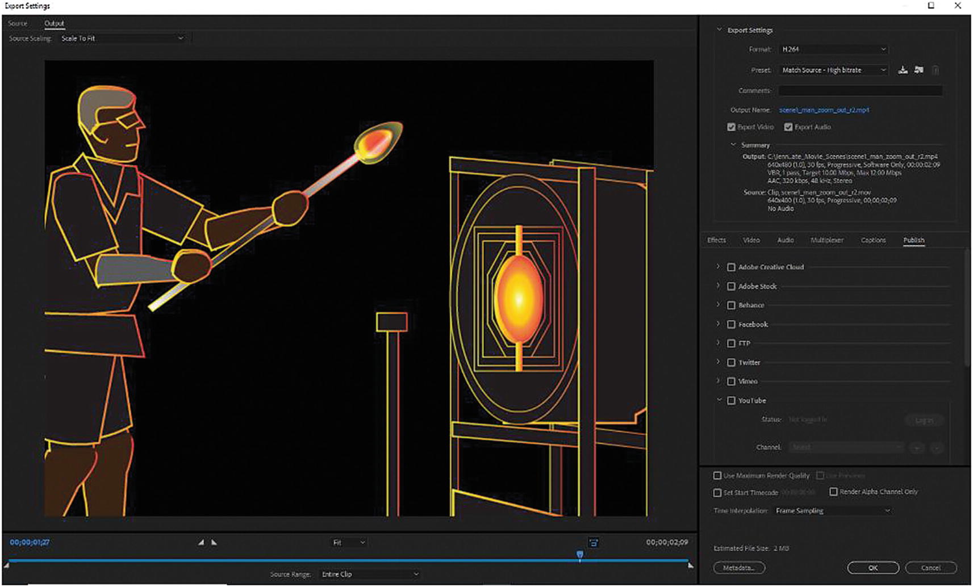Click the blue playhead on preview timeline
Screen dimensions: 973x587
[579, 555]
